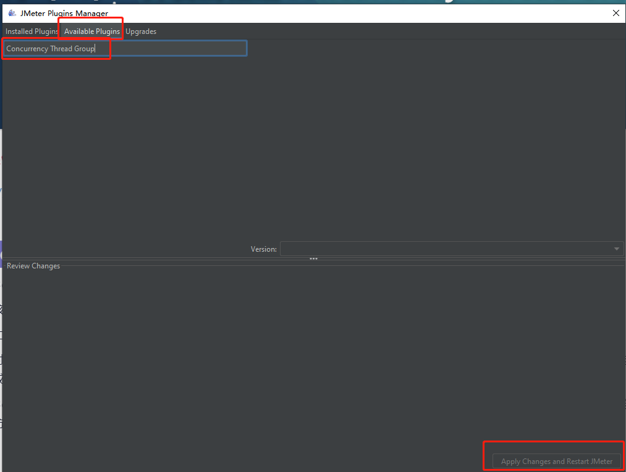The image size is (626, 472).
Task: Open the Available Plugins tab
Action: click(92, 31)
